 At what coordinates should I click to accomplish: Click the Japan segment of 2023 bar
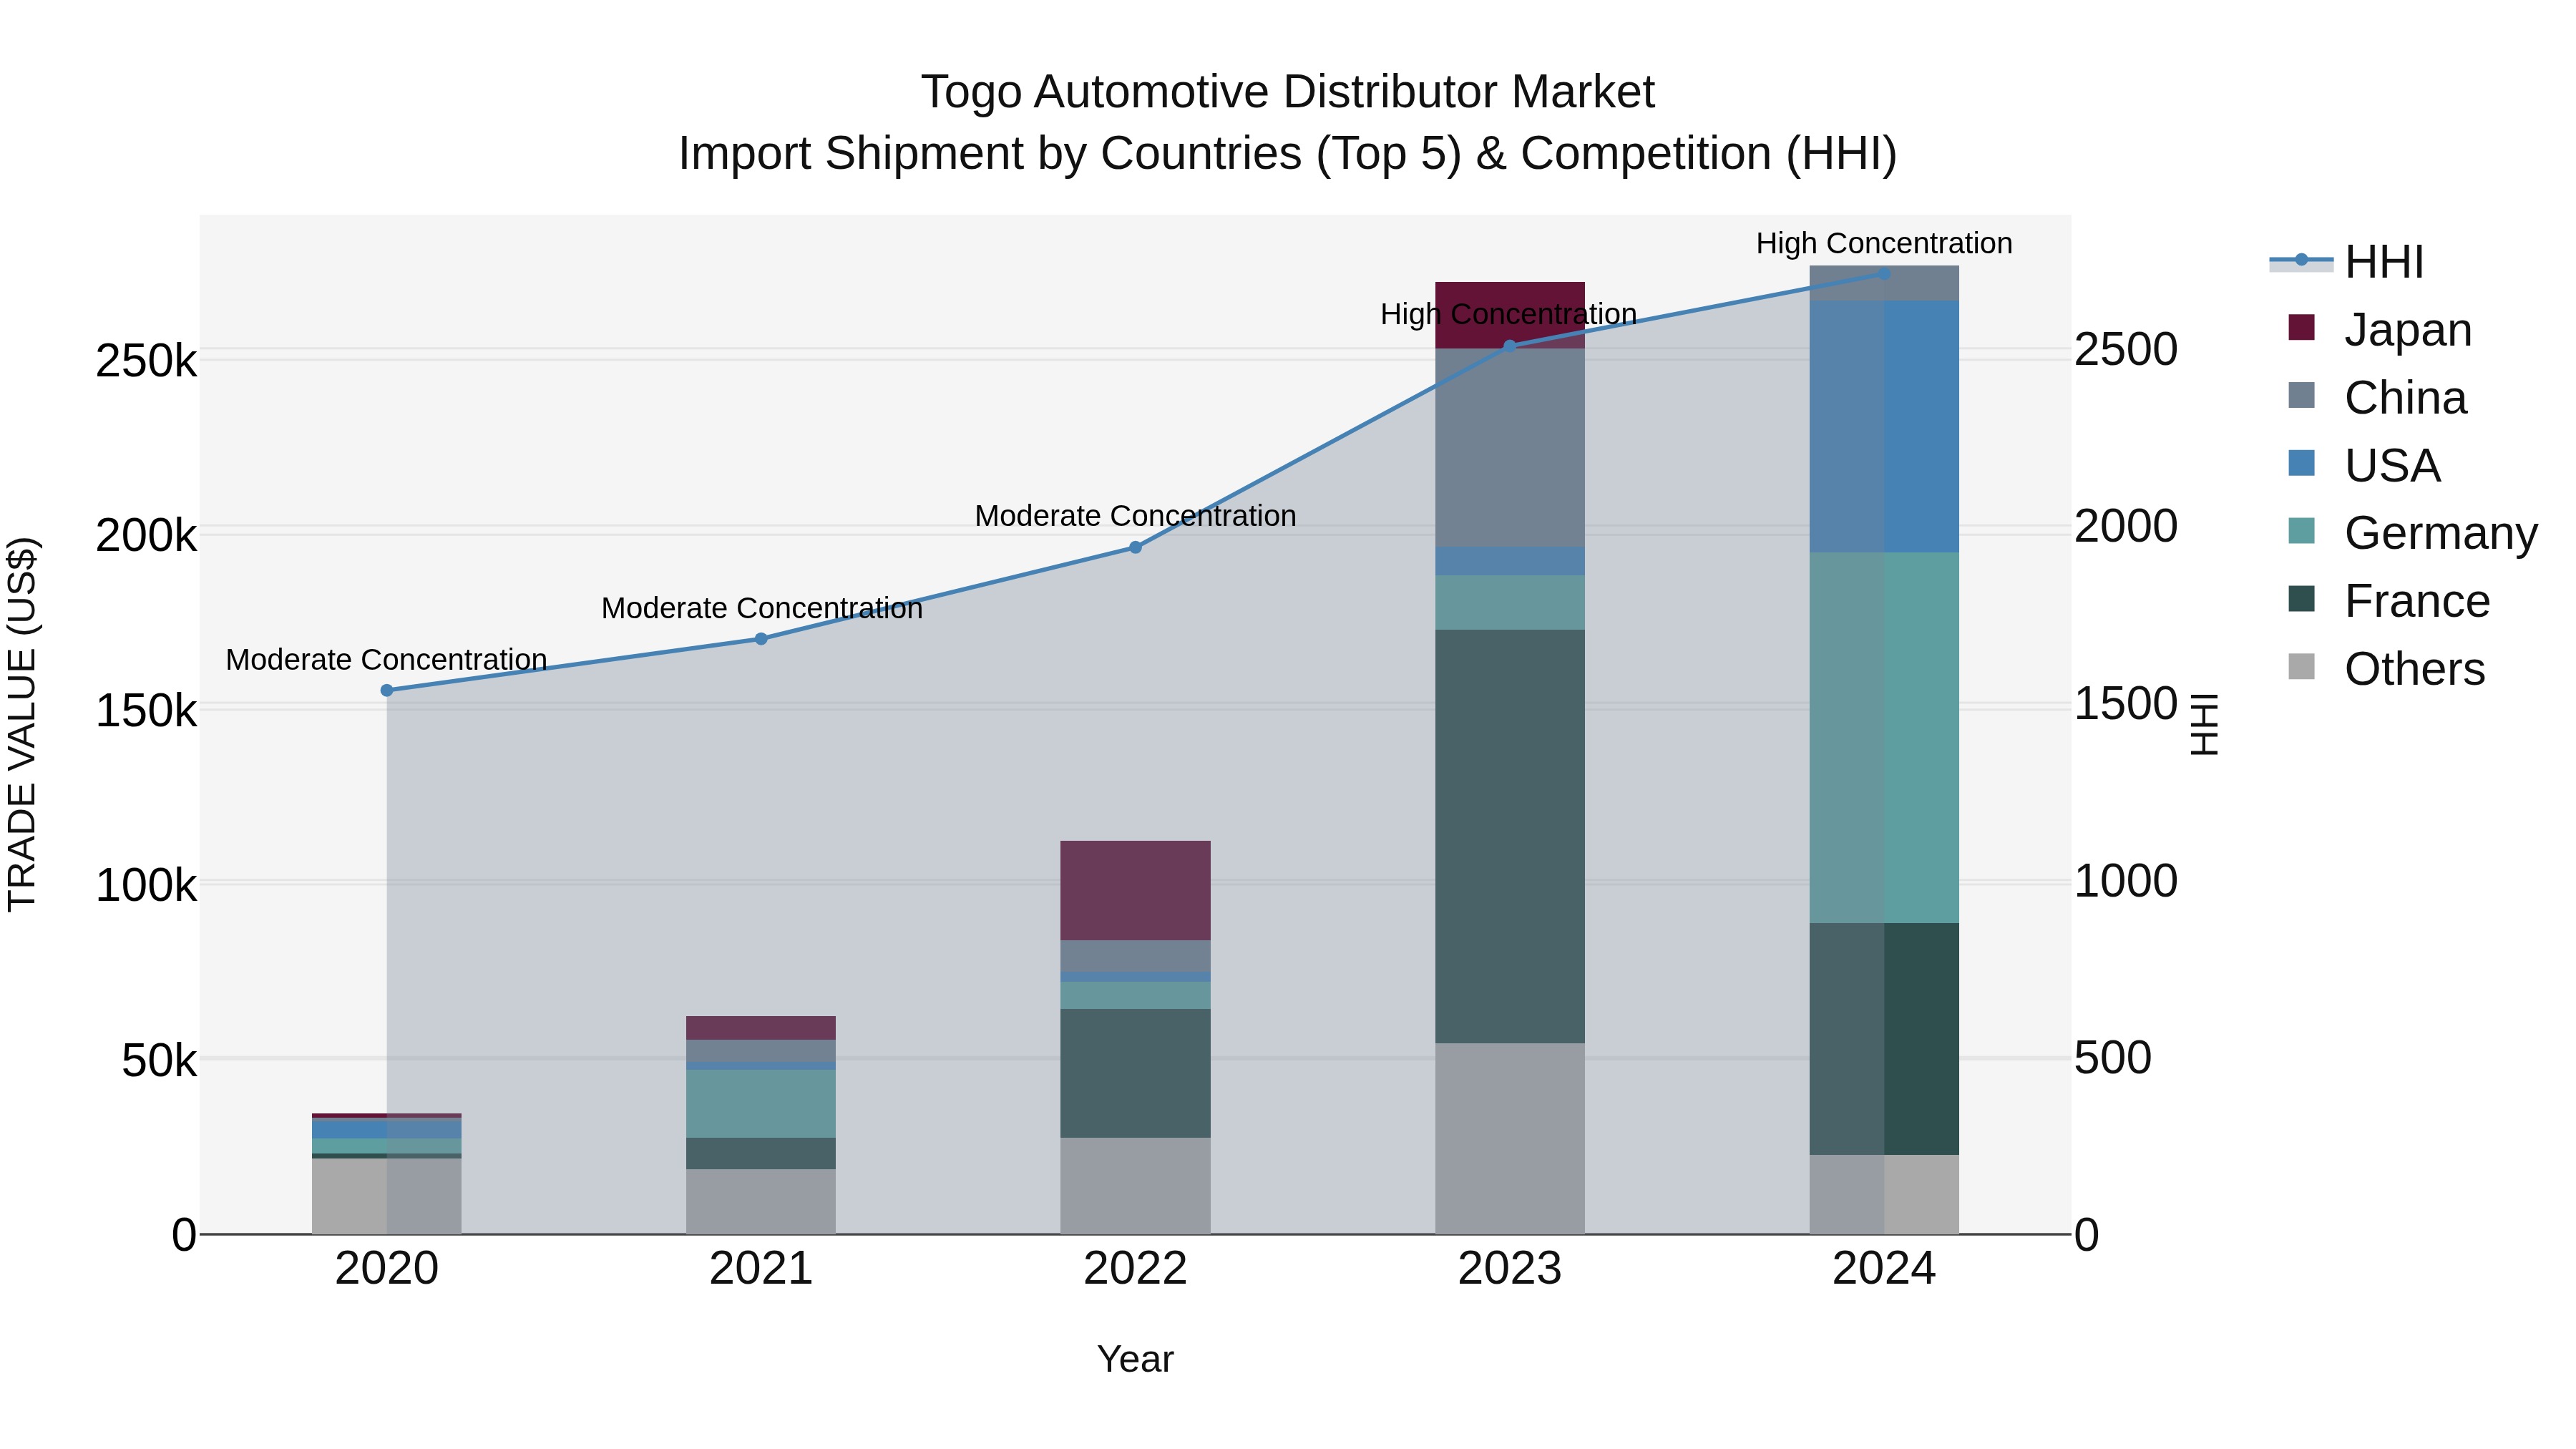point(1510,315)
